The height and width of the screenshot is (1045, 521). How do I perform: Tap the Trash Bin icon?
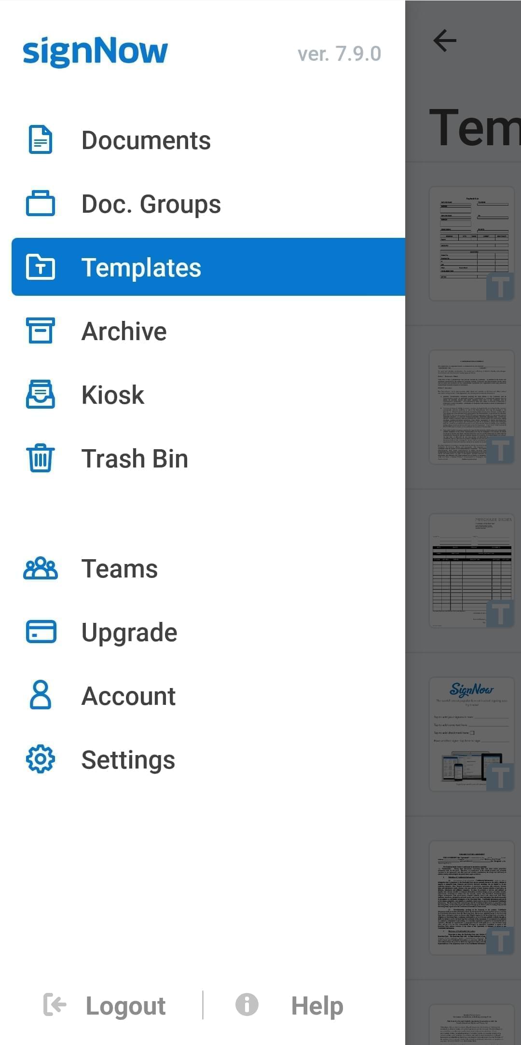[x=41, y=458]
